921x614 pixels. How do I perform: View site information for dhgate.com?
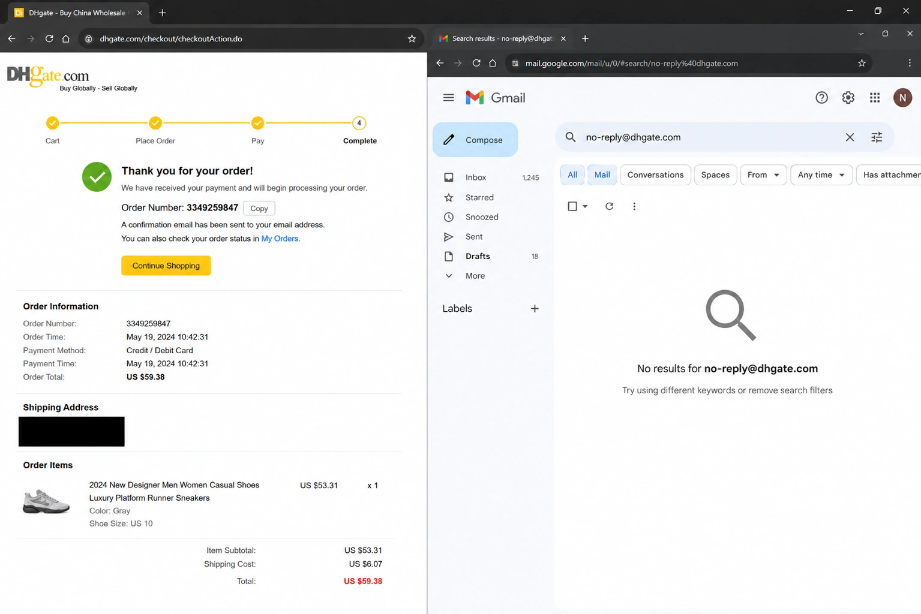[88, 38]
